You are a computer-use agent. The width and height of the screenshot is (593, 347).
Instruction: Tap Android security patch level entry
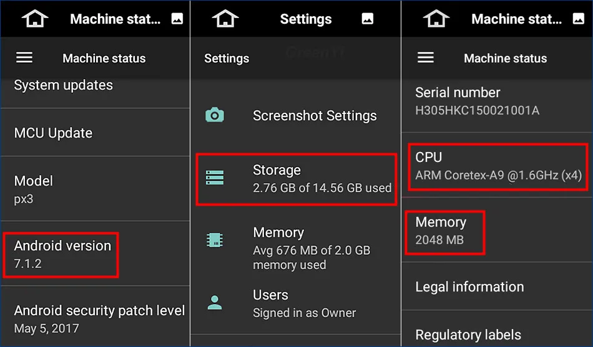point(96,316)
